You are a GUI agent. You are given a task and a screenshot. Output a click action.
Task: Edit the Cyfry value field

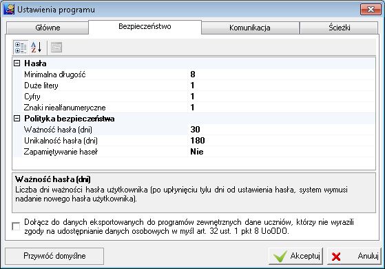[x=282, y=97]
